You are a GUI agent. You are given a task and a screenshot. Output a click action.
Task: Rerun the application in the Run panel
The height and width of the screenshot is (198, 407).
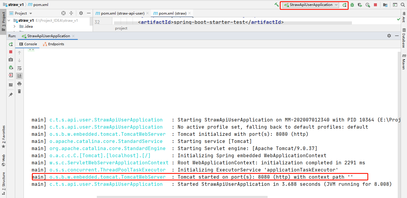tap(11, 44)
